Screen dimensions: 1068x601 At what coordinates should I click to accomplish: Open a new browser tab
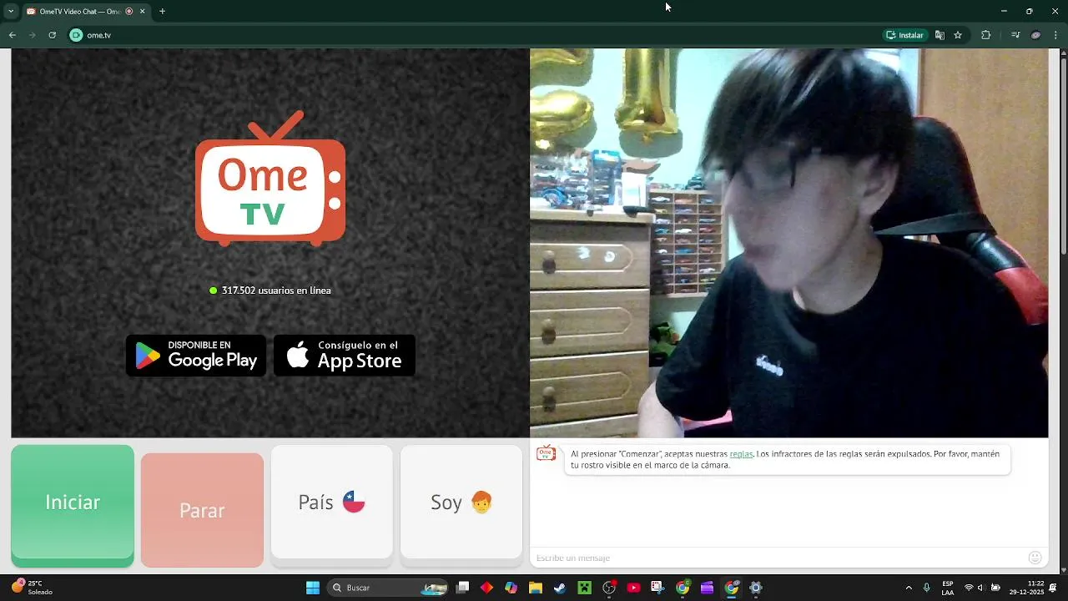[x=162, y=12]
